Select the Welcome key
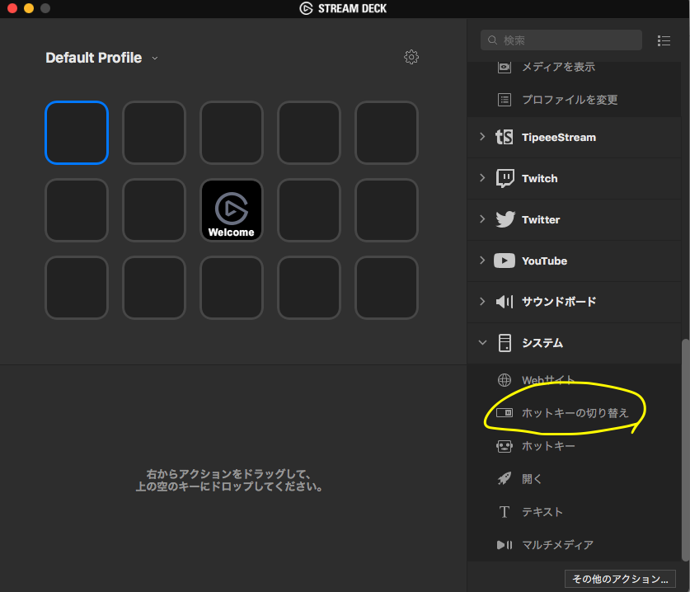Image resolution: width=690 pixels, height=592 pixels. pos(232,210)
